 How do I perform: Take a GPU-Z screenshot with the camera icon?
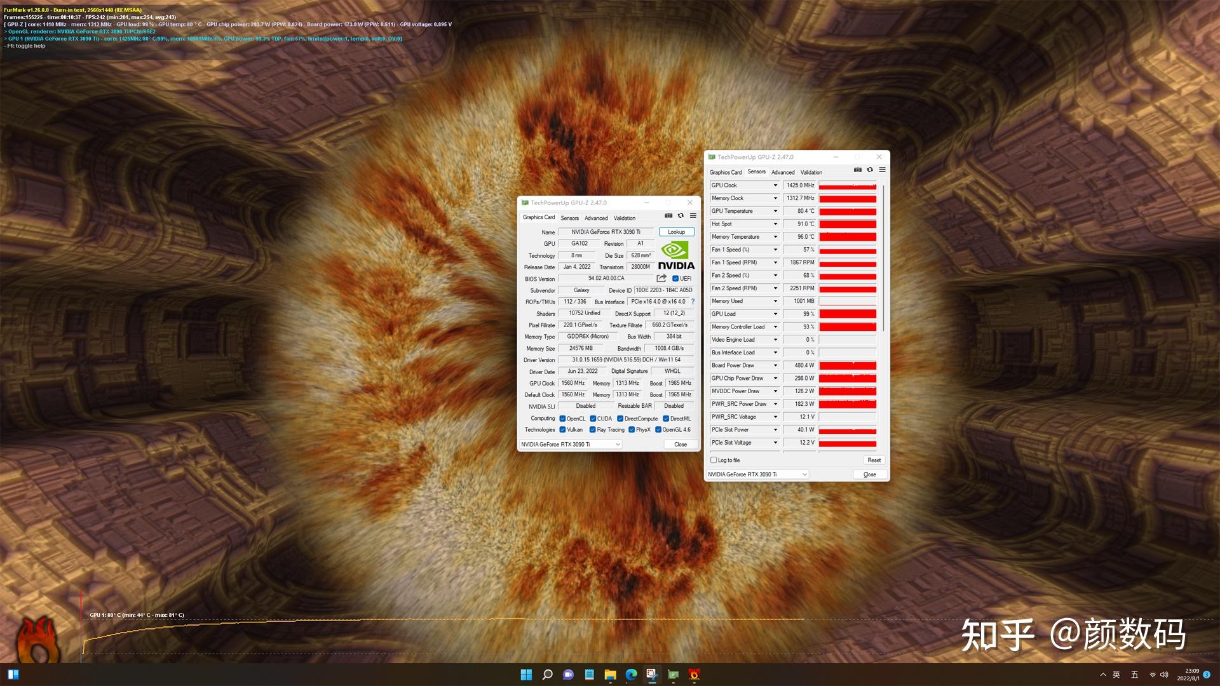(x=668, y=216)
